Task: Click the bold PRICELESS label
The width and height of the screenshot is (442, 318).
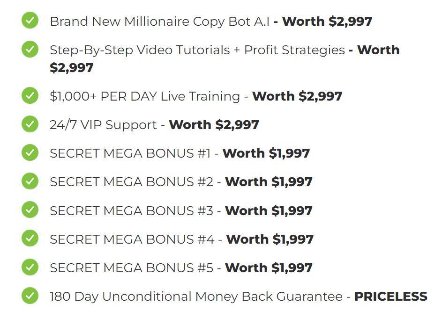Action: pos(391,296)
